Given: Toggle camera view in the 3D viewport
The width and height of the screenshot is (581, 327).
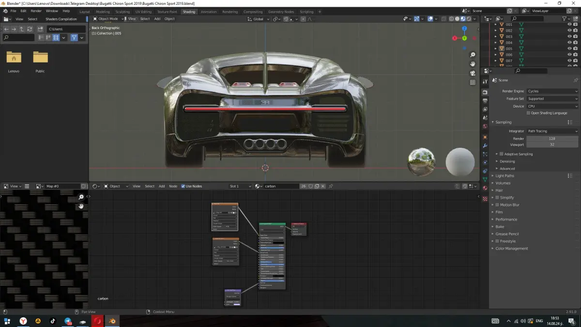Looking at the screenshot, I should [x=473, y=73].
